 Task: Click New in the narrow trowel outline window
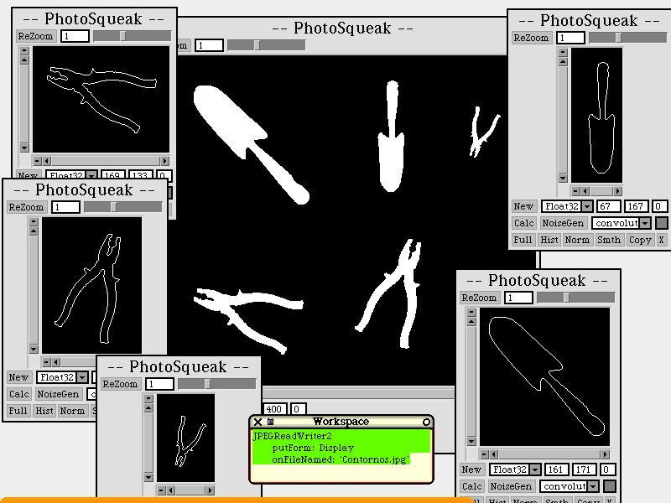click(523, 206)
